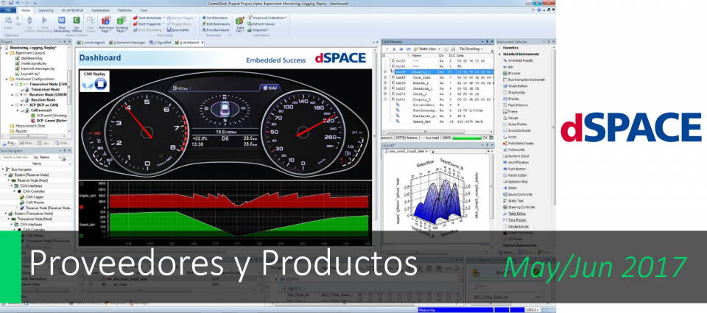Expand the Engine_1 CAN message row
707x313 pixels.
(x=385, y=83)
